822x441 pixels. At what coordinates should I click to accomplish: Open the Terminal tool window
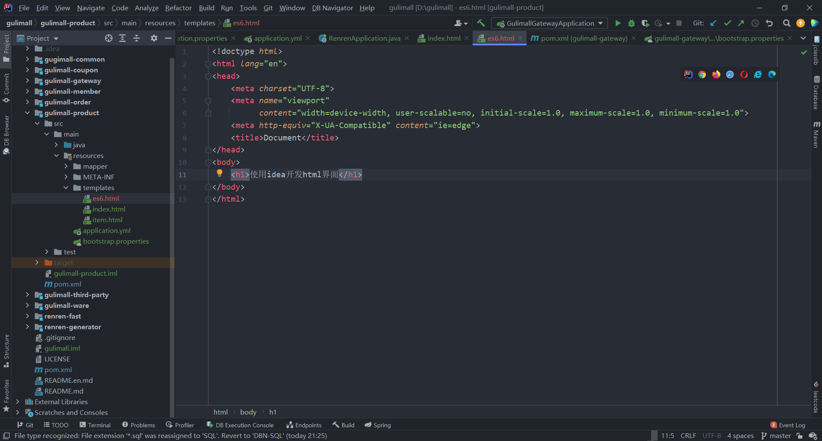click(95, 425)
